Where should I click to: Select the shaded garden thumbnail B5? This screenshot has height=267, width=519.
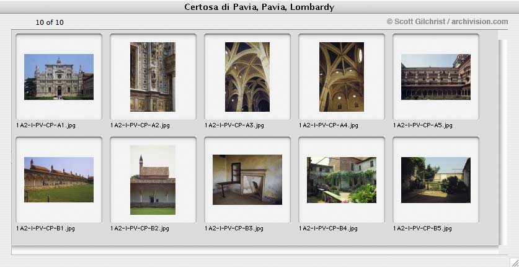point(435,180)
